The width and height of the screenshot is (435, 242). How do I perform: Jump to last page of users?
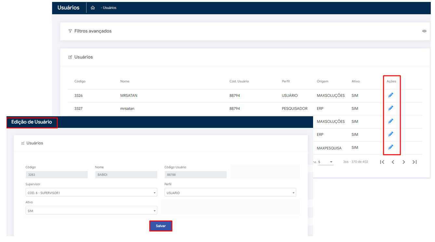click(x=415, y=162)
